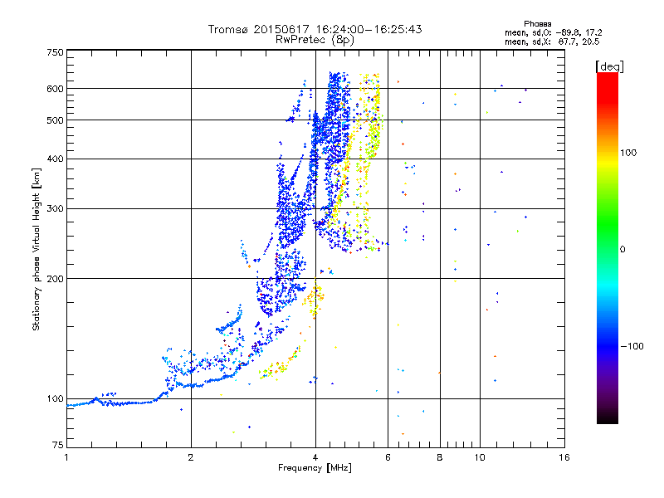Click the rainbow phase color bar
The width and height of the screenshot is (664, 498).
point(608,247)
